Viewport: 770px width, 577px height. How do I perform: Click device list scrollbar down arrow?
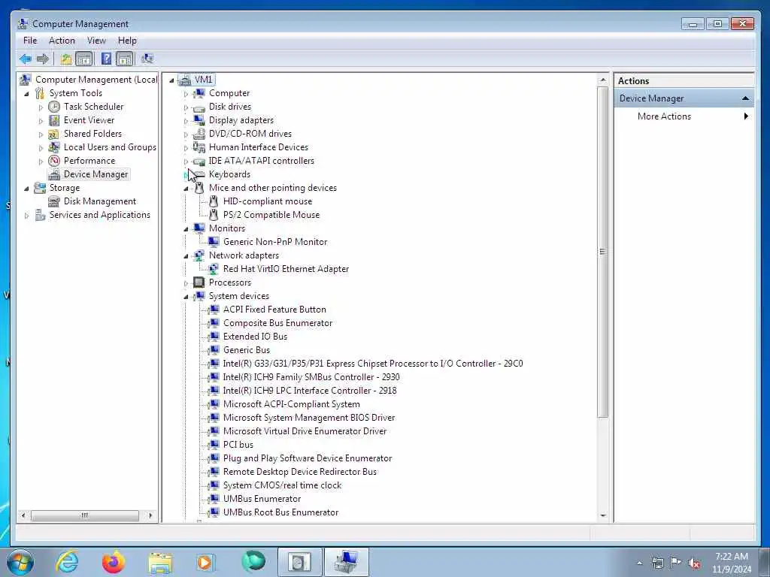point(603,515)
